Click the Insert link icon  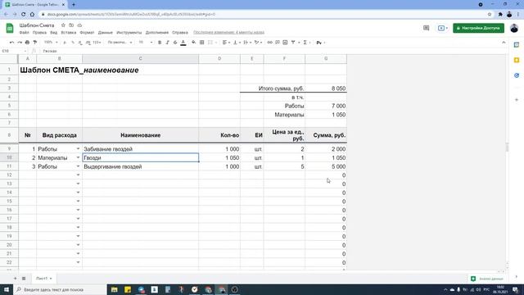pos(269,43)
